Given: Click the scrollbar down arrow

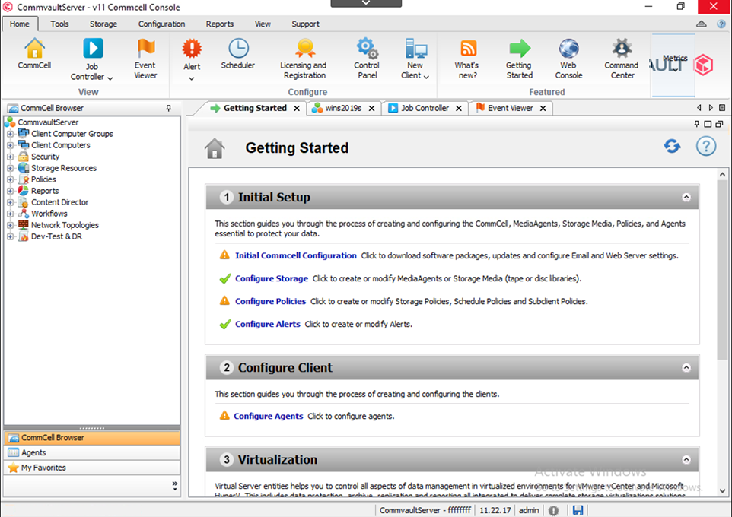Looking at the screenshot, I should coord(722,491).
